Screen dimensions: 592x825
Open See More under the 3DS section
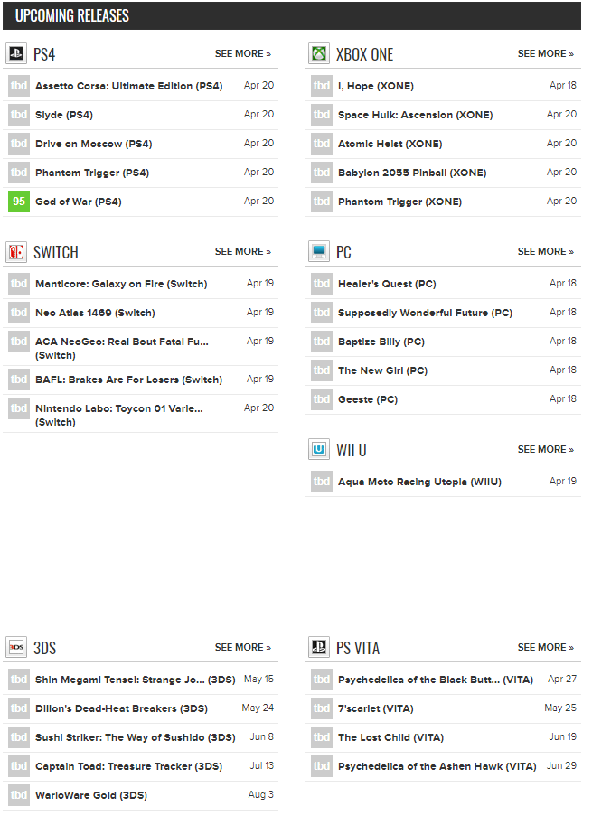pyautogui.click(x=242, y=647)
